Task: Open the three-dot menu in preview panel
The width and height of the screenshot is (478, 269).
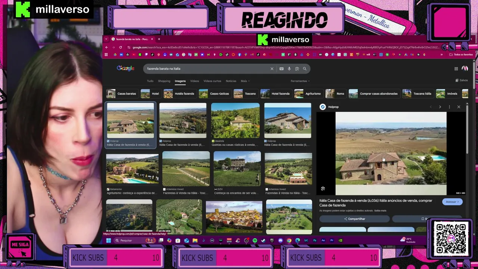Action: 449,107
